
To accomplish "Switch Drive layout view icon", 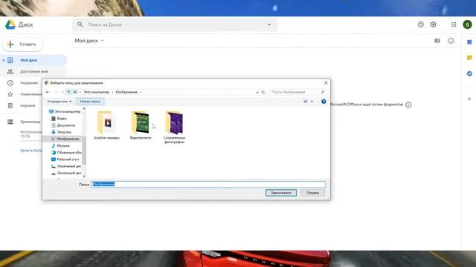I will [x=437, y=41].
